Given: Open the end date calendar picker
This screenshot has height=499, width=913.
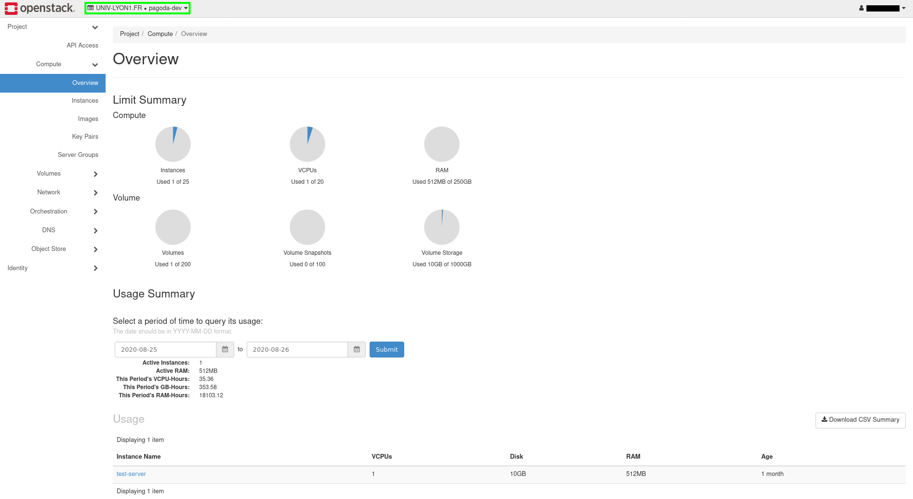Looking at the screenshot, I should pyautogui.click(x=357, y=349).
